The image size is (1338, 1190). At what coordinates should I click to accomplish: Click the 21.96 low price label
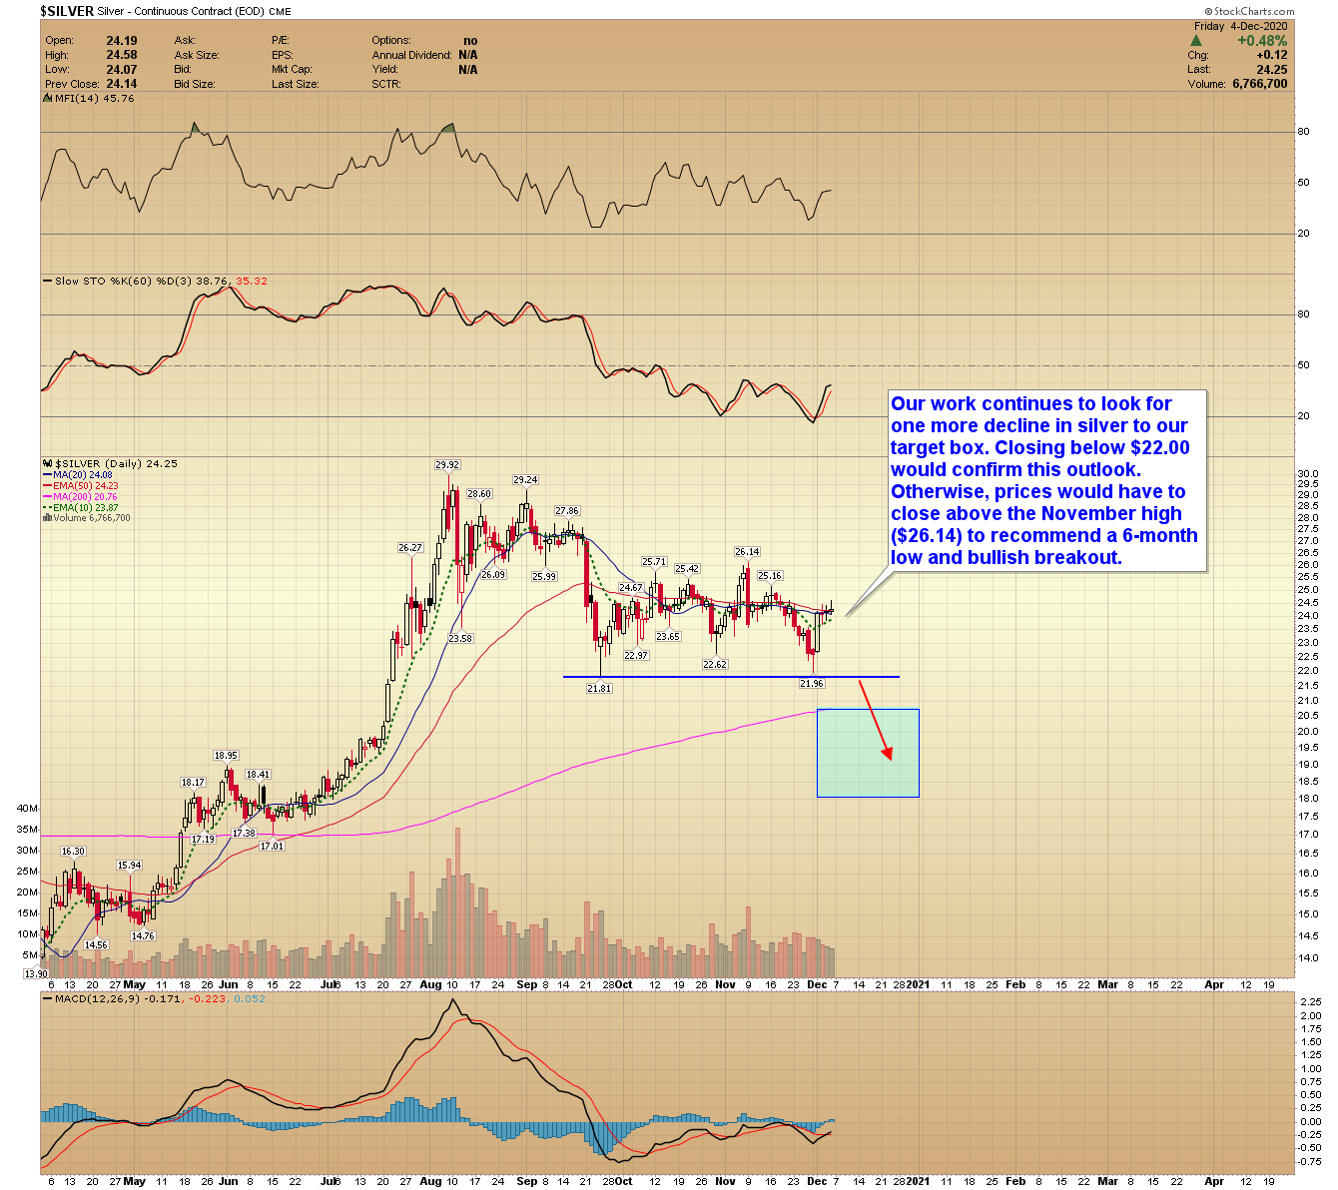click(812, 684)
